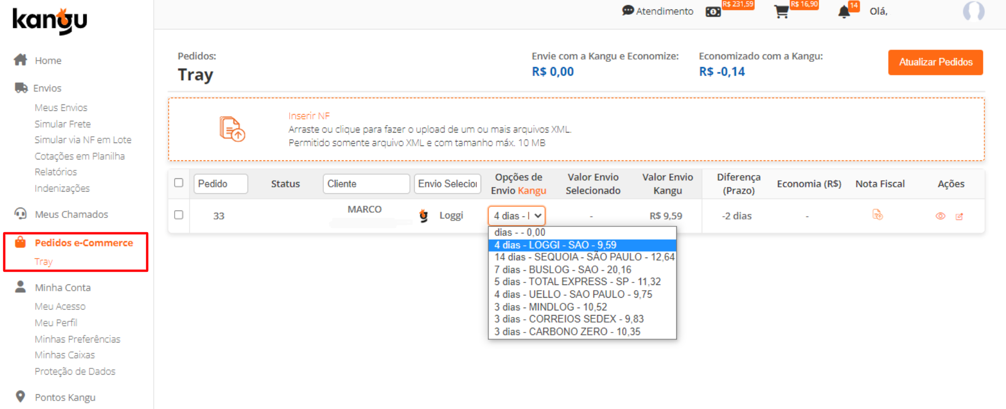Click the wallet balance money icon
Image resolution: width=1006 pixels, height=409 pixels.
click(x=713, y=12)
